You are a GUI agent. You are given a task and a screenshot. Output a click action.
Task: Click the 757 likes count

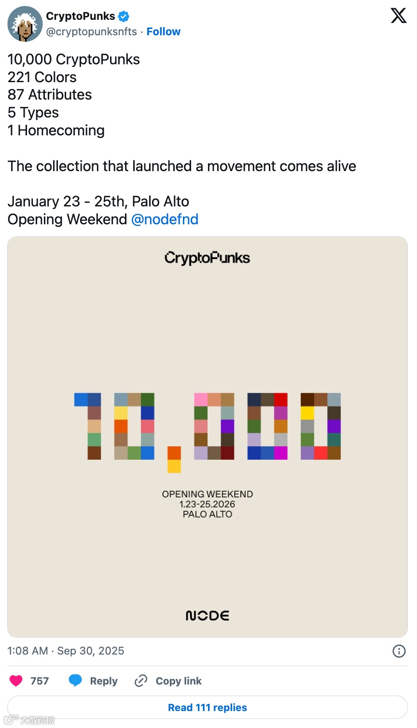(40, 681)
